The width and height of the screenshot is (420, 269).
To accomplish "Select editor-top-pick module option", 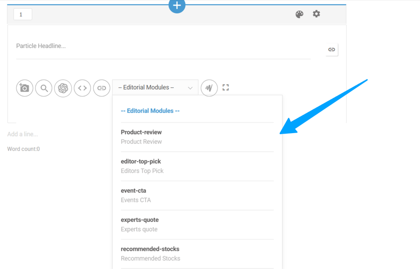I will (142, 166).
